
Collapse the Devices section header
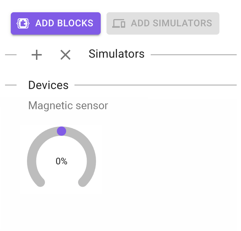coord(48,85)
